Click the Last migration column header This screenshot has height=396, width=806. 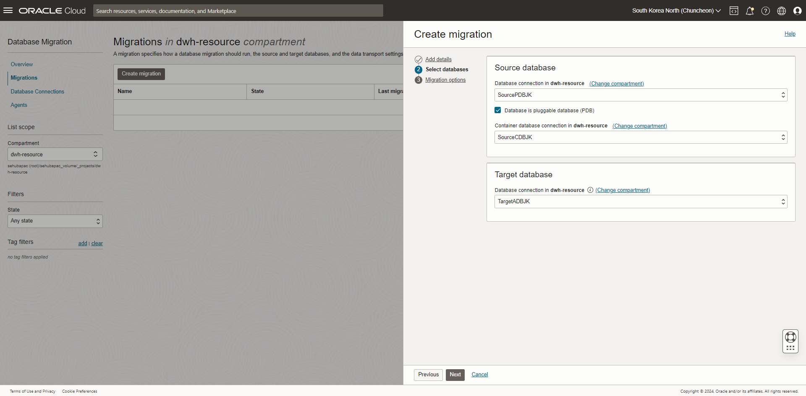click(x=389, y=91)
